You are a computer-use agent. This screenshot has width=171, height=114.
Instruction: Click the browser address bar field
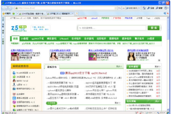pos(66,8)
